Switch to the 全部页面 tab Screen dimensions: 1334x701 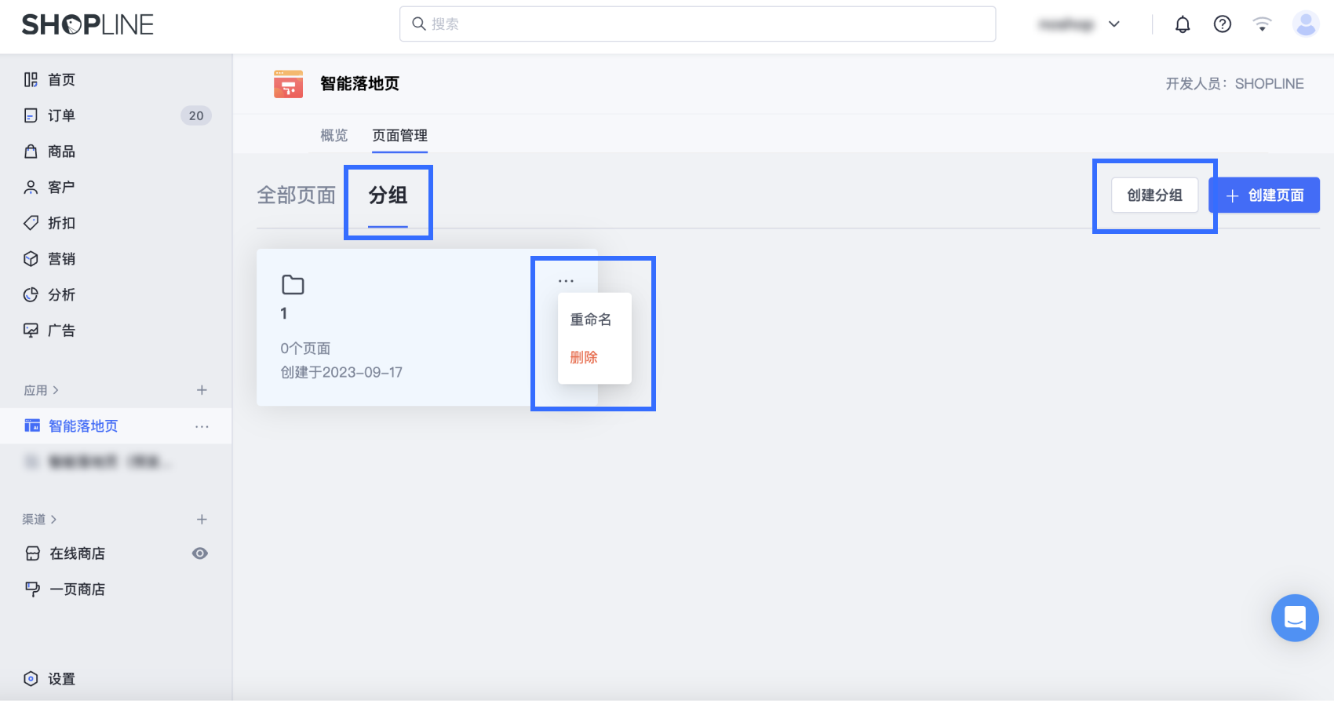[296, 195]
